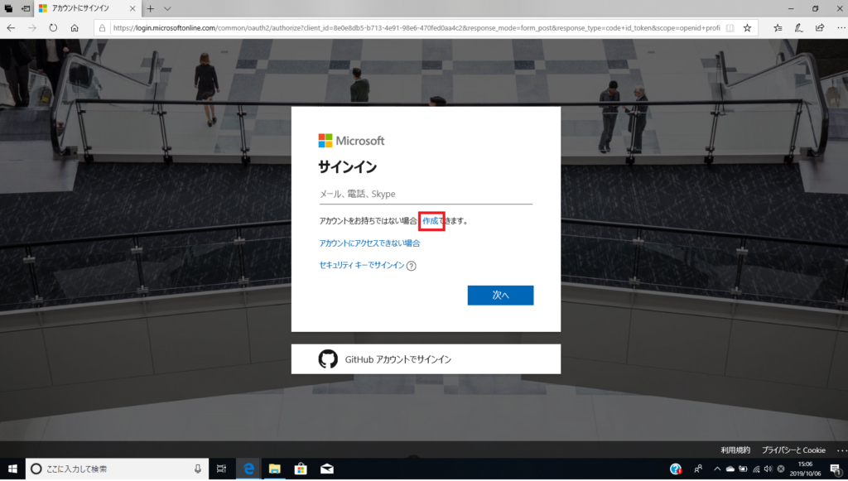Expand hidden system tray icons chevron
This screenshot has height=481, width=848.
point(717,469)
